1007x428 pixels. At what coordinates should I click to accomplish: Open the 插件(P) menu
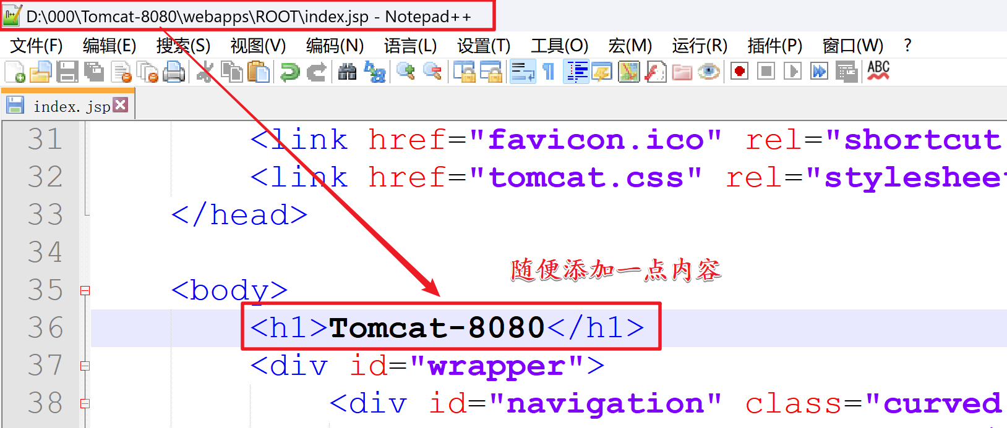pyautogui.click(x=774, y=46)
